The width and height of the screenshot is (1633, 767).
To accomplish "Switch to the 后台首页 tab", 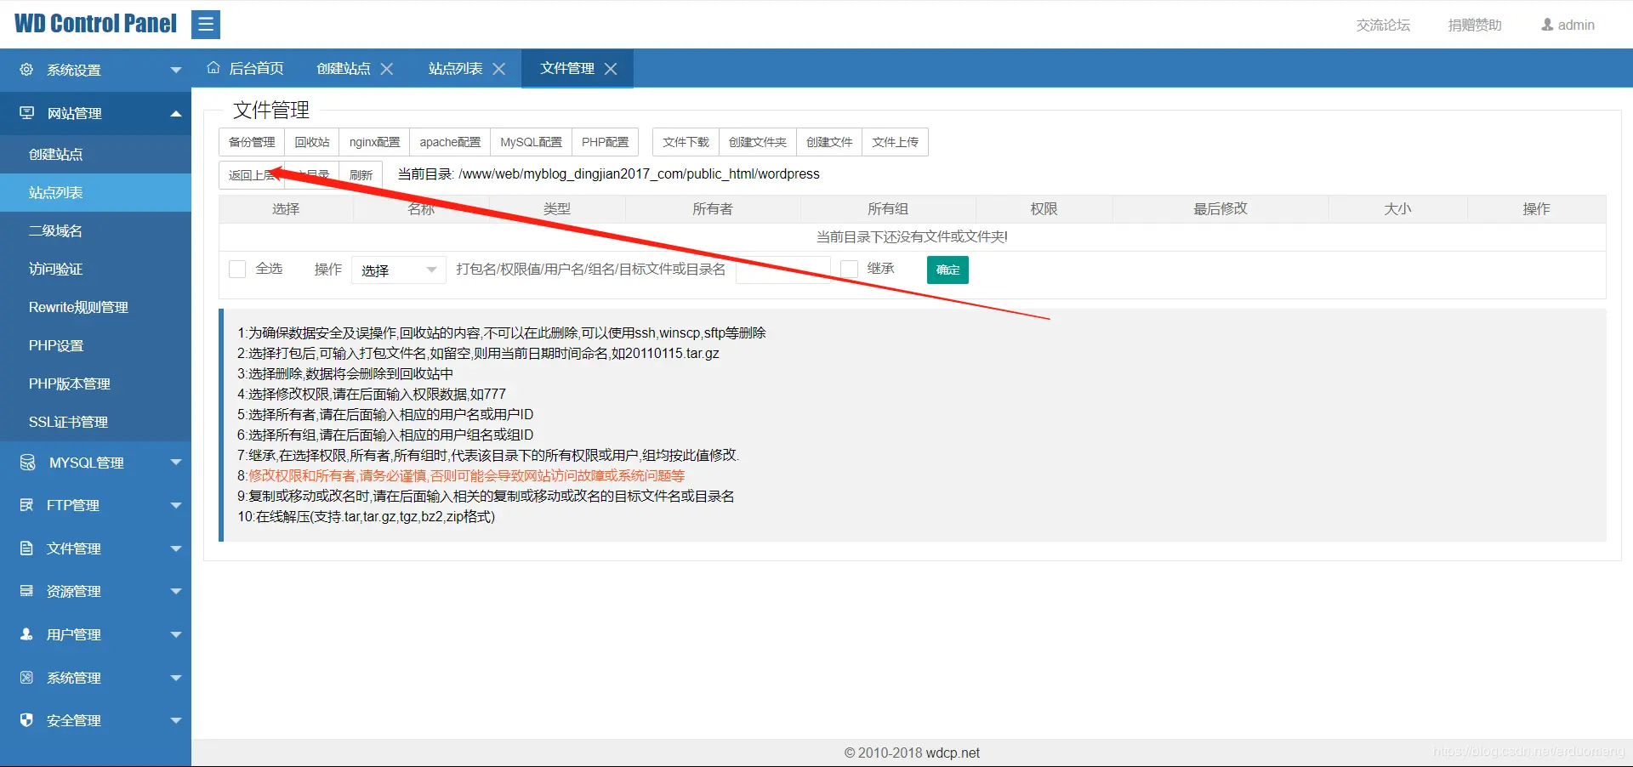I will pyautogui.click(x=245, y=68).
